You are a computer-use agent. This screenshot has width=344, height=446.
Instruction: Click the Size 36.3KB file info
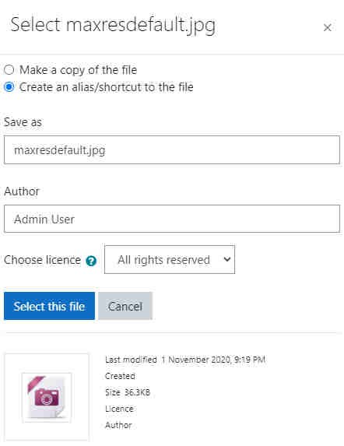(x=128, y=392)
